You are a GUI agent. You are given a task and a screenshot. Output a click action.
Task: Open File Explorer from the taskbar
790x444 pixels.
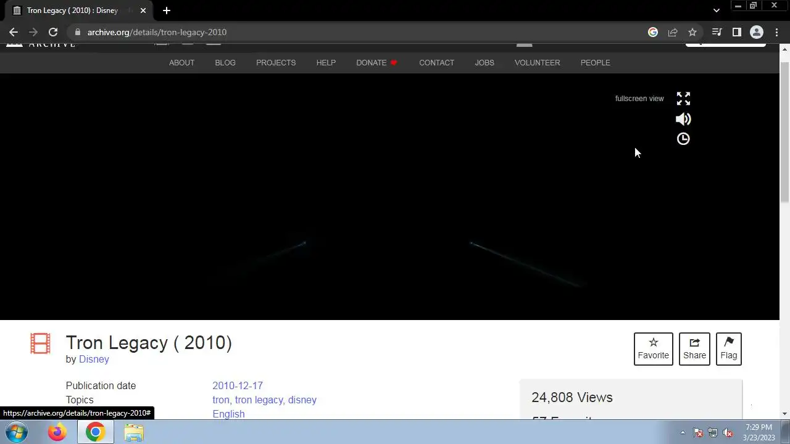tap(134, 432)
